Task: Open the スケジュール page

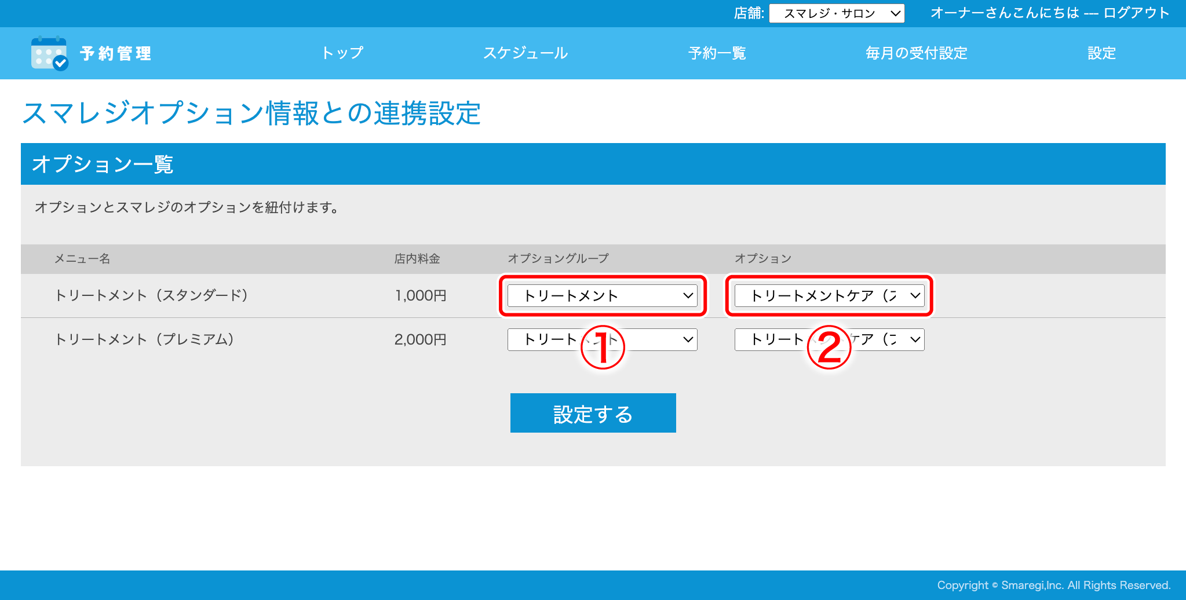Action: 526,53
